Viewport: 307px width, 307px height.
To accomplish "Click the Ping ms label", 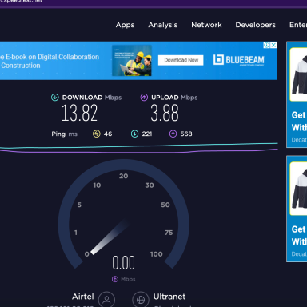I will pyautogui.click(x=64, y=134).
